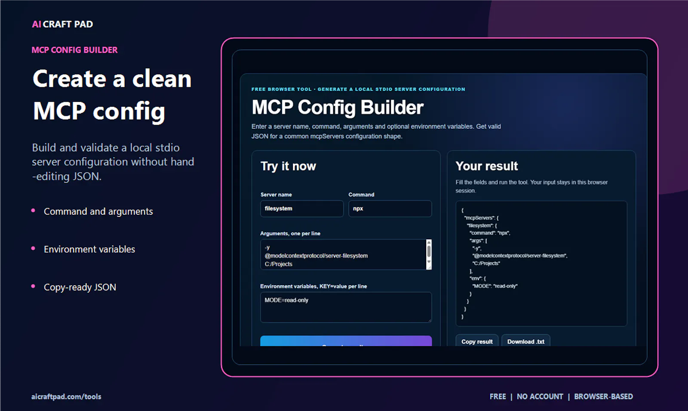Click the Arguments, one per line label
This screenshot has width=688, height=411.
click(x=290, y=233)
